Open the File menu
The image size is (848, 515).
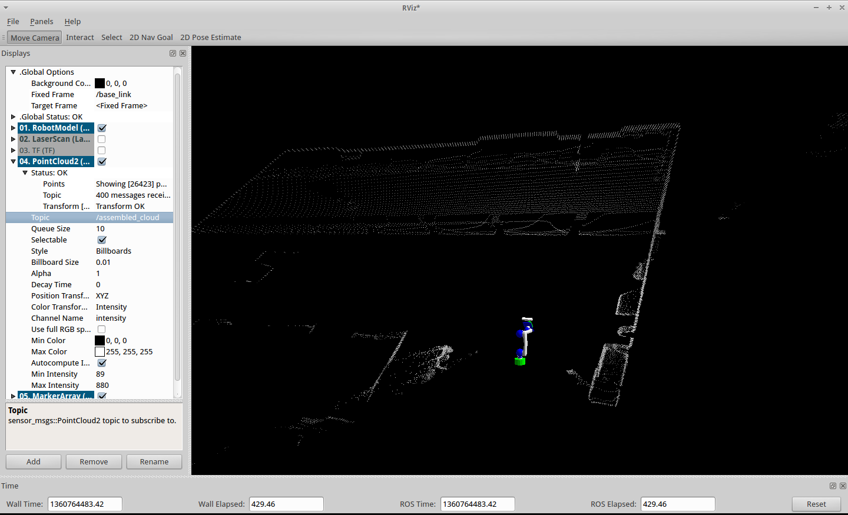point(13,21)
